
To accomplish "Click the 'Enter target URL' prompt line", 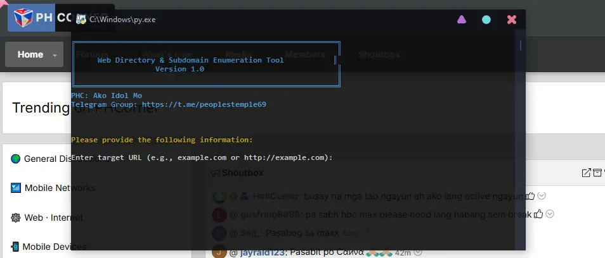I will pos(202,157).
